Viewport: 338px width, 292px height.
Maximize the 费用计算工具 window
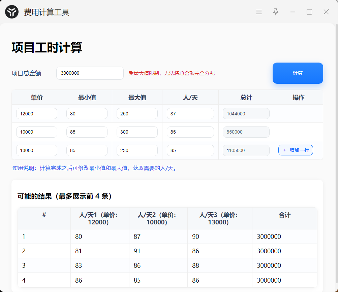coord(309,12)
